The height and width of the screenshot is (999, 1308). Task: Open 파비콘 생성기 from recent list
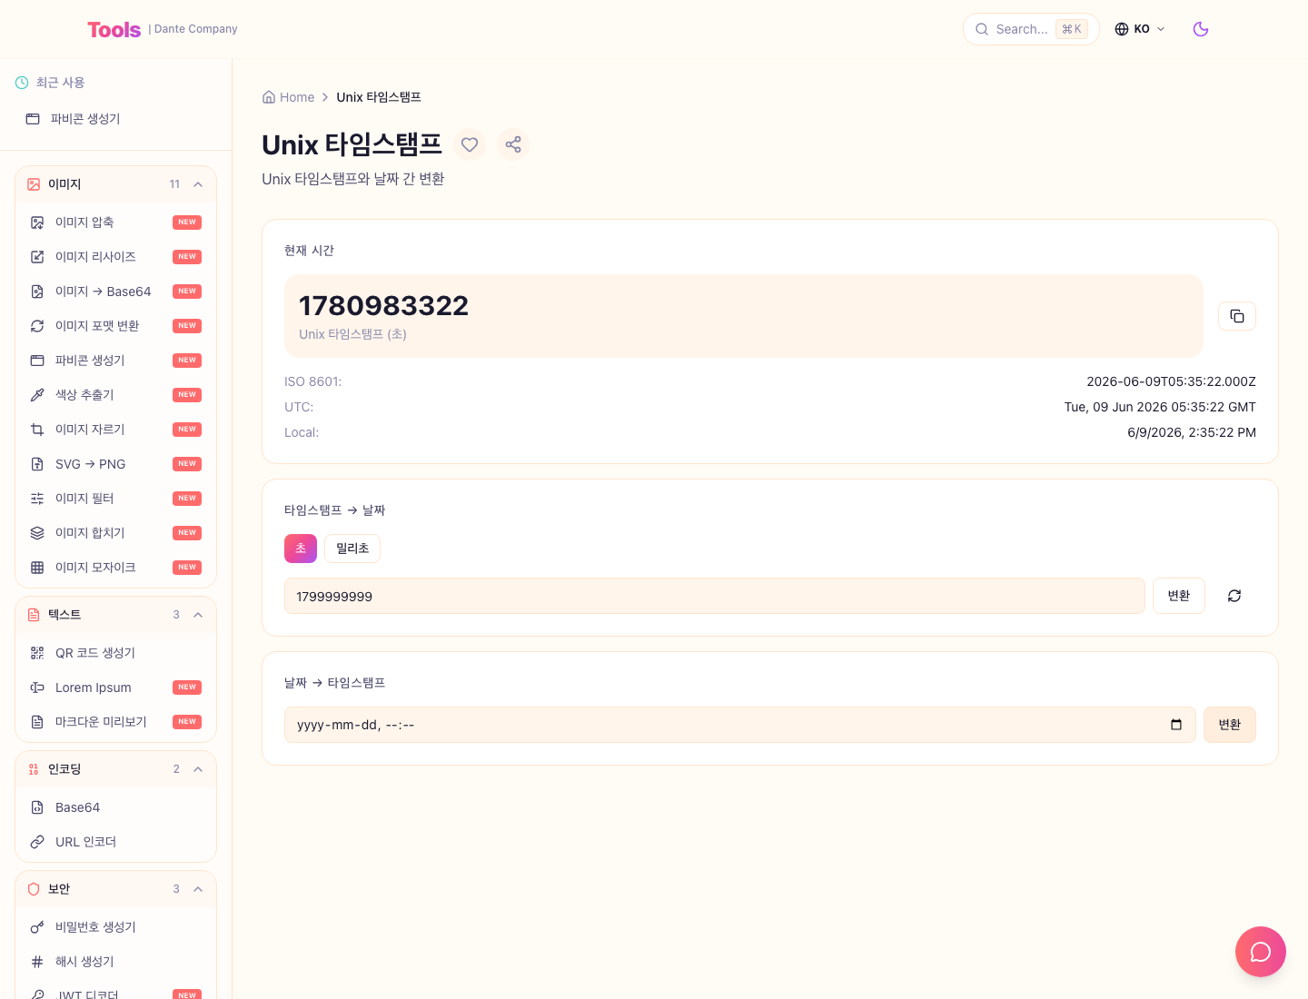pyautogui.click(x=115, y=119)
